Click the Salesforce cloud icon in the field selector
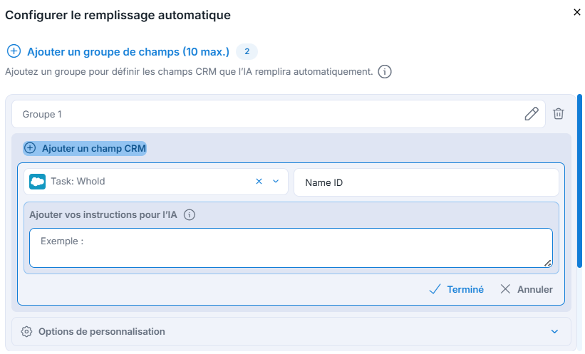This screenshot has width=585, height=354. pyautogui.click(x=37, y=182)
